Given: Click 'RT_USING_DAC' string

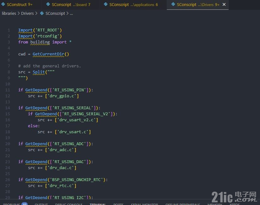Looking at the screenshot, I should click(69, 162).
